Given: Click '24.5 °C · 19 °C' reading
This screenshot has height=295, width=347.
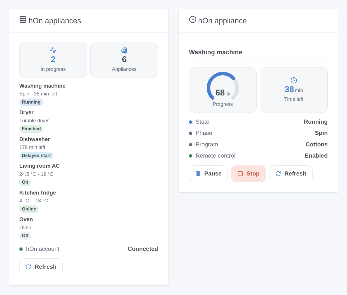Looking at the screenshot, I should tap(36, 174).
